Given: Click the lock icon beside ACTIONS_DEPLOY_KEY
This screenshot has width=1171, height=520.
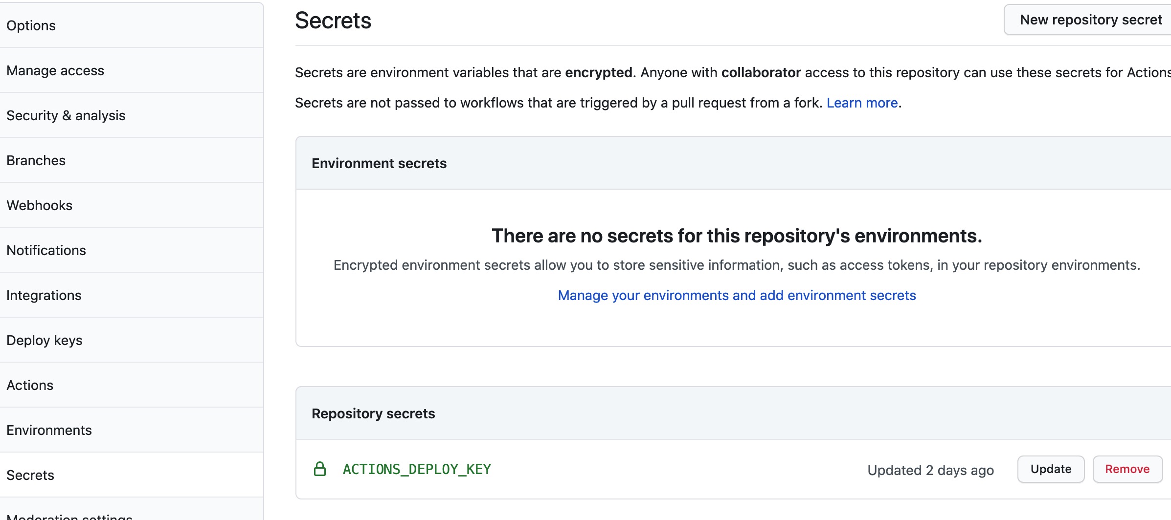Looking at the screenshot, I should pyautogui.click(x=319, y=469).
